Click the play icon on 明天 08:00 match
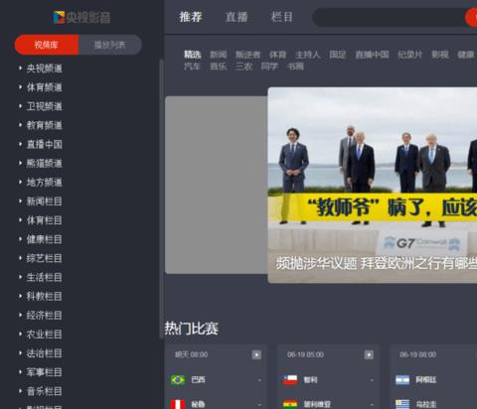Image resolution: width=477 pixels, height=409 pixels. [x=256, y=354]
